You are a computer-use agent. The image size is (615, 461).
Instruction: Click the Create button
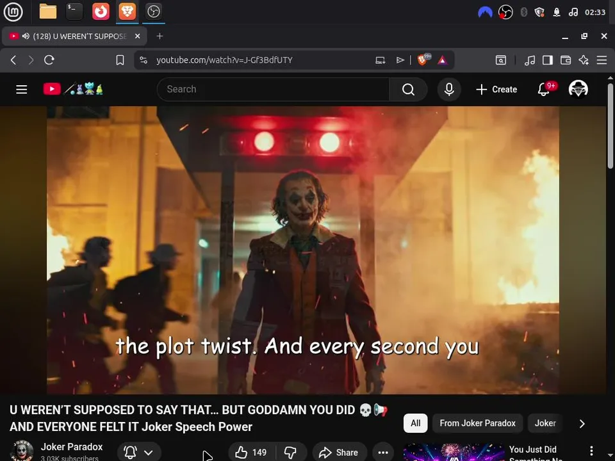[496, 90]
